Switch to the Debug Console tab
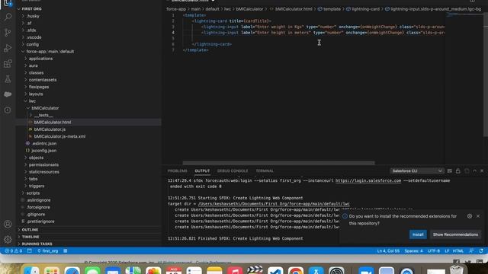Viewport: 488px width, 274px height. pos(233,170)
